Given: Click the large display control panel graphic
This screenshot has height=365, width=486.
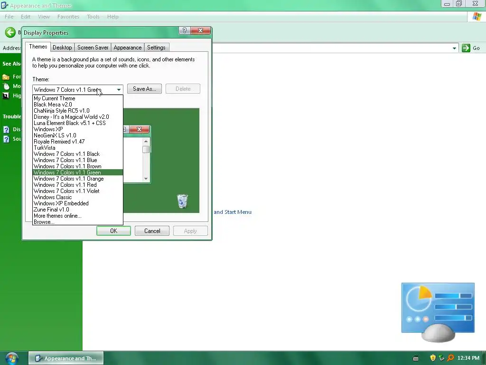Looking at the screenshot, I should click(438, 312).
